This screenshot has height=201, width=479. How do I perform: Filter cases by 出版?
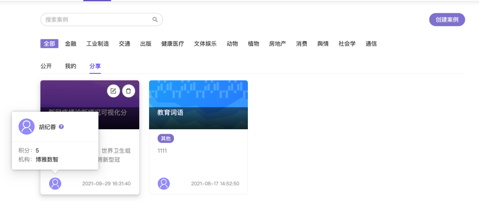click(146, 44)
